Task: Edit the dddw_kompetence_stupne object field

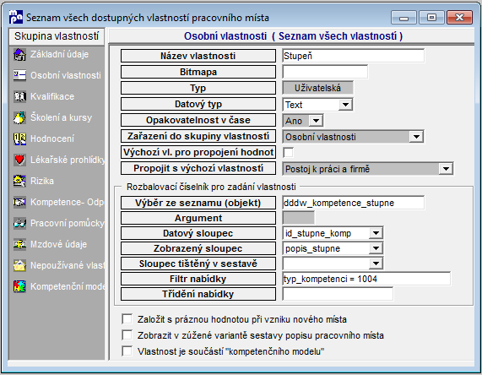Action: click(x=354, y=203)
